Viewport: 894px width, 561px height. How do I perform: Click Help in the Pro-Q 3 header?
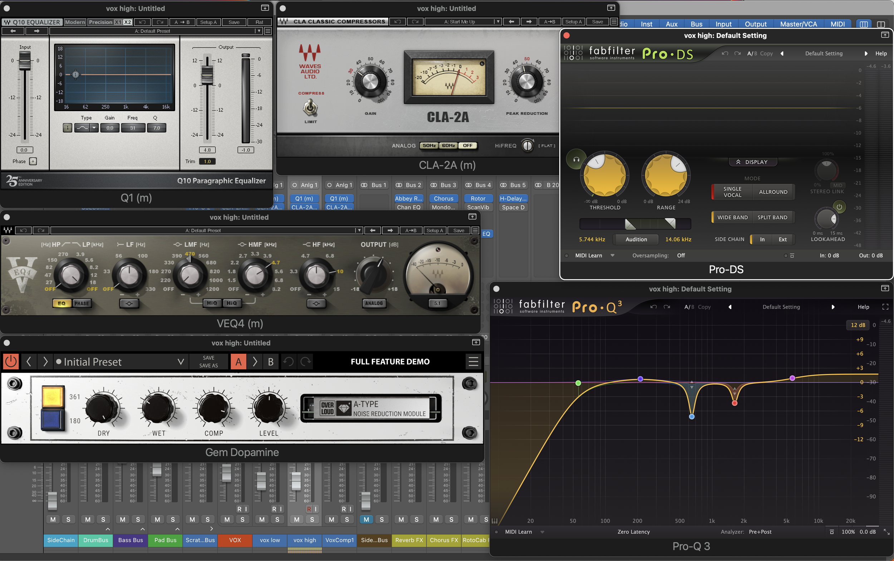863,307
